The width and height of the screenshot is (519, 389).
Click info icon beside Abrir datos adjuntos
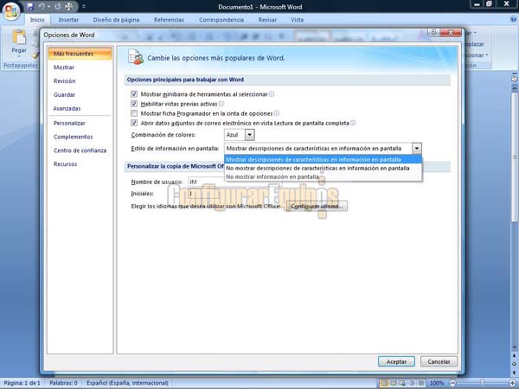click(x=353, y=123)
